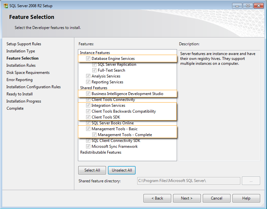Click the Complete step in sidebar

click(x=15, y=108)
